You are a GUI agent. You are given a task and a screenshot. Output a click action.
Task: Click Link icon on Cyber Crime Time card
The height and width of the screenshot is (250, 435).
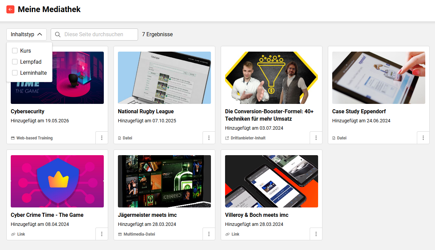pyautogui.click(x=13, y=234)
